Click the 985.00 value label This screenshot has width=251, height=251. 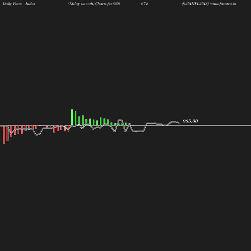click(x=190, y=121)
